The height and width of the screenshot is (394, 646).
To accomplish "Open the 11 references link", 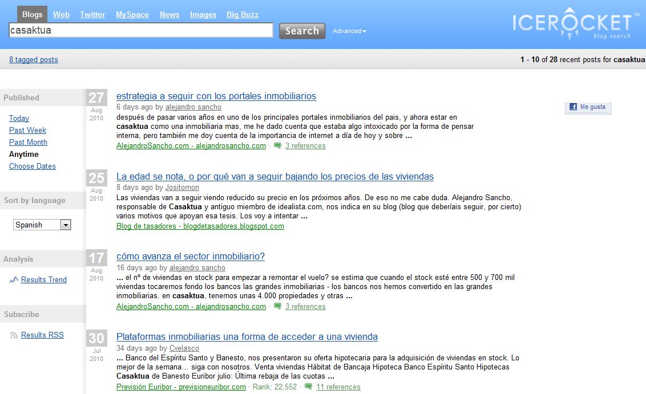I will click(x=338, y=387).
